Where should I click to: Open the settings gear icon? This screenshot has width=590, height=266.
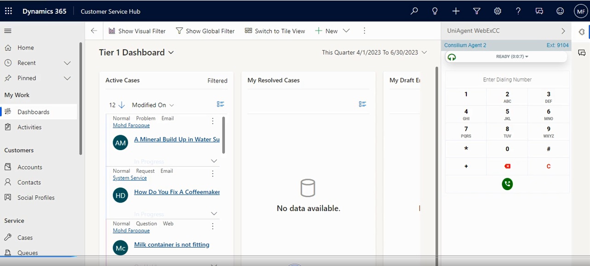click(498, 11)
